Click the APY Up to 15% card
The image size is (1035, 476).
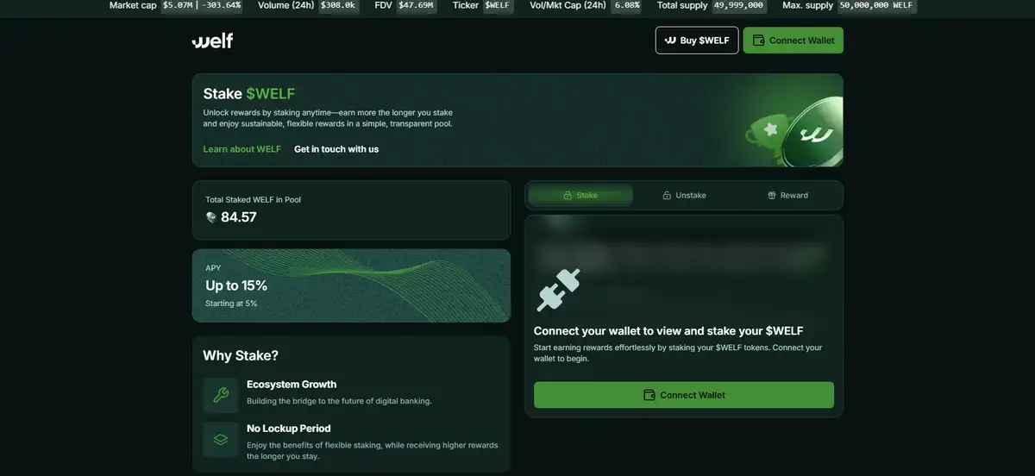point(351,285)
